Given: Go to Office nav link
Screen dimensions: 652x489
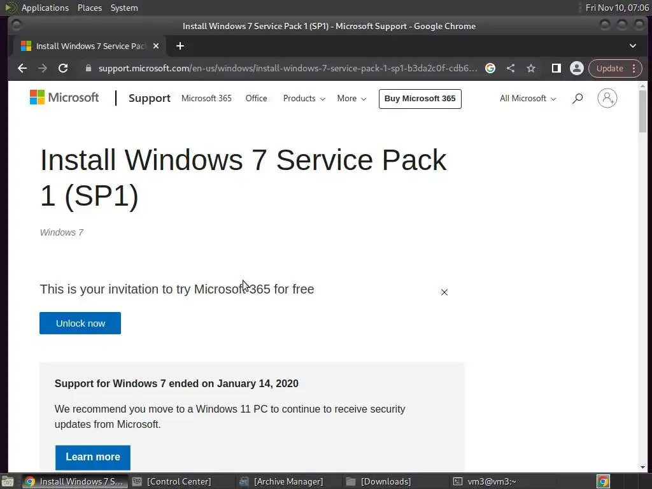Looking at the screenshot, I should (256, 99).
